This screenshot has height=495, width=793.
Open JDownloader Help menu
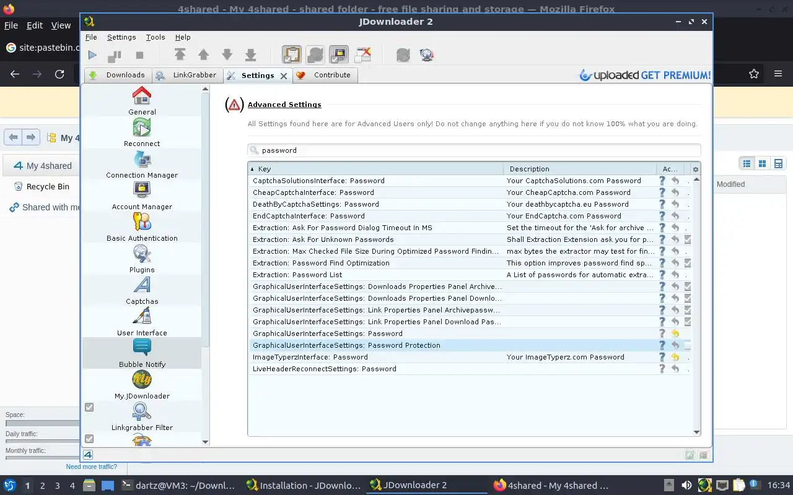click(183, 37)
